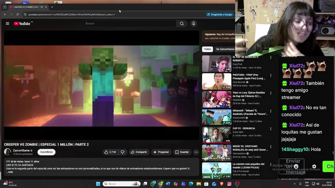Open more actions menu beside Guardar
This screenshot has width=335, height=188.
click(196, 152)
